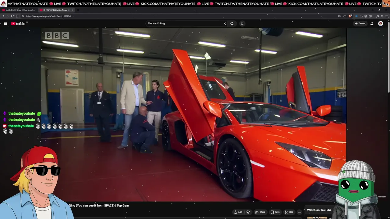
Task: Click the browser address bar URL
Action: pyautogui.click(x=49, y=16)
